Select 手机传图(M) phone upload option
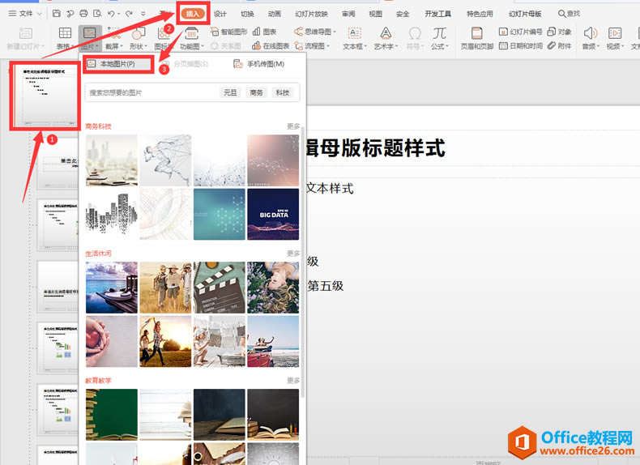Screen dimensions: 640x465 pos(258,64)
